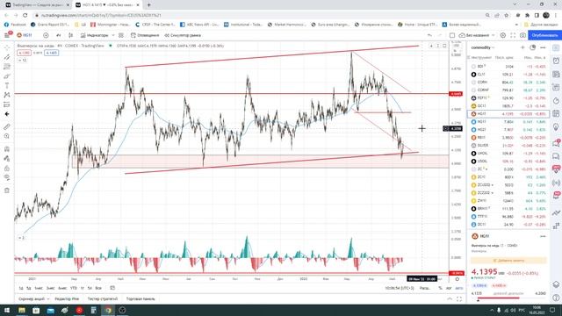This screenshot has width=562, height=316.
Task: Undo the last chart action
Action: 429,35
